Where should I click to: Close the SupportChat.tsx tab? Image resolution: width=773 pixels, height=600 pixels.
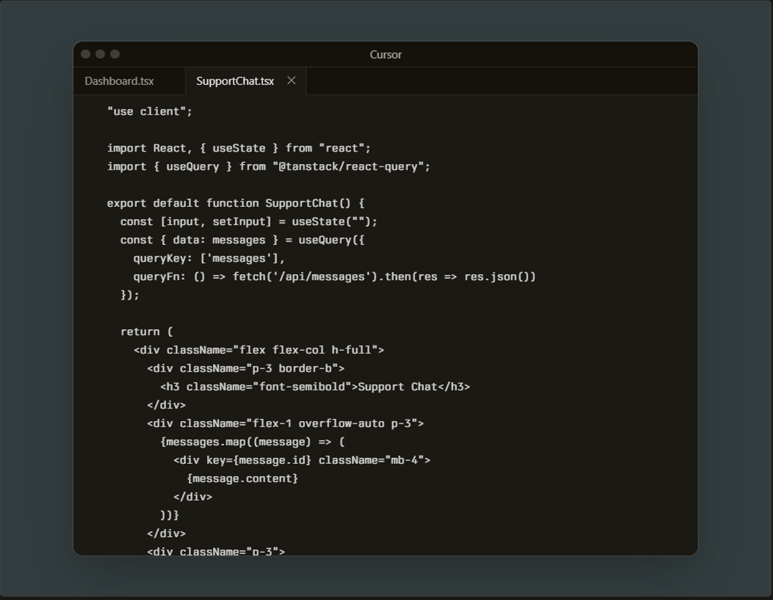tap(291, 81)
